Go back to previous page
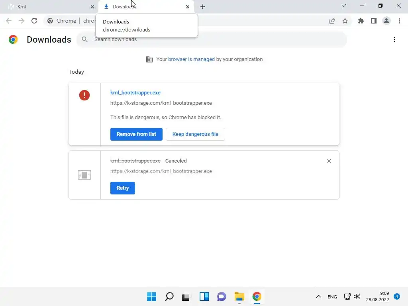The width and height of the screenshot is (408, 306). 9,21
